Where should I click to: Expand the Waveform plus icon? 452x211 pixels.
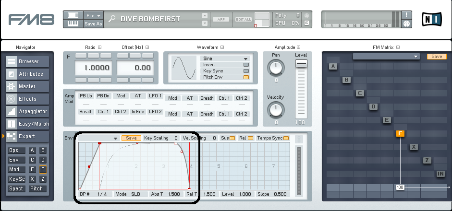[222, 47]
